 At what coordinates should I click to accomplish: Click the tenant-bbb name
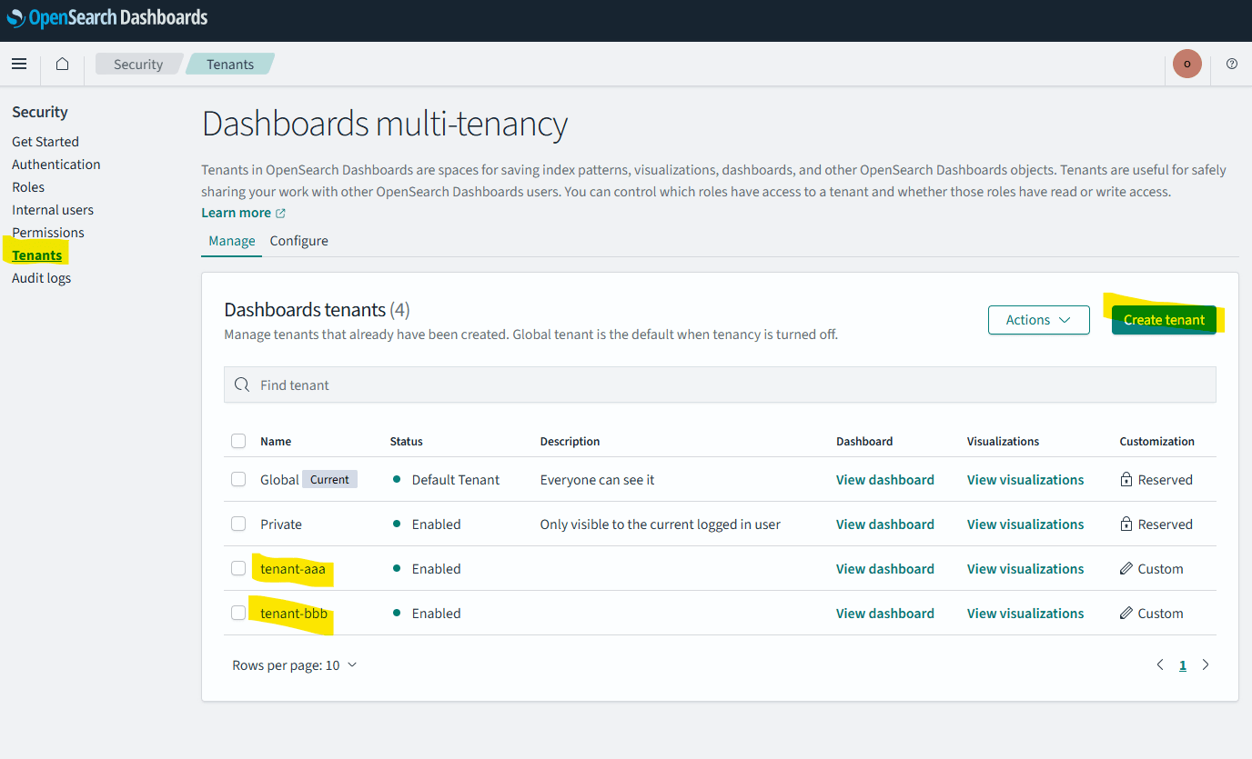pos(294,614)
